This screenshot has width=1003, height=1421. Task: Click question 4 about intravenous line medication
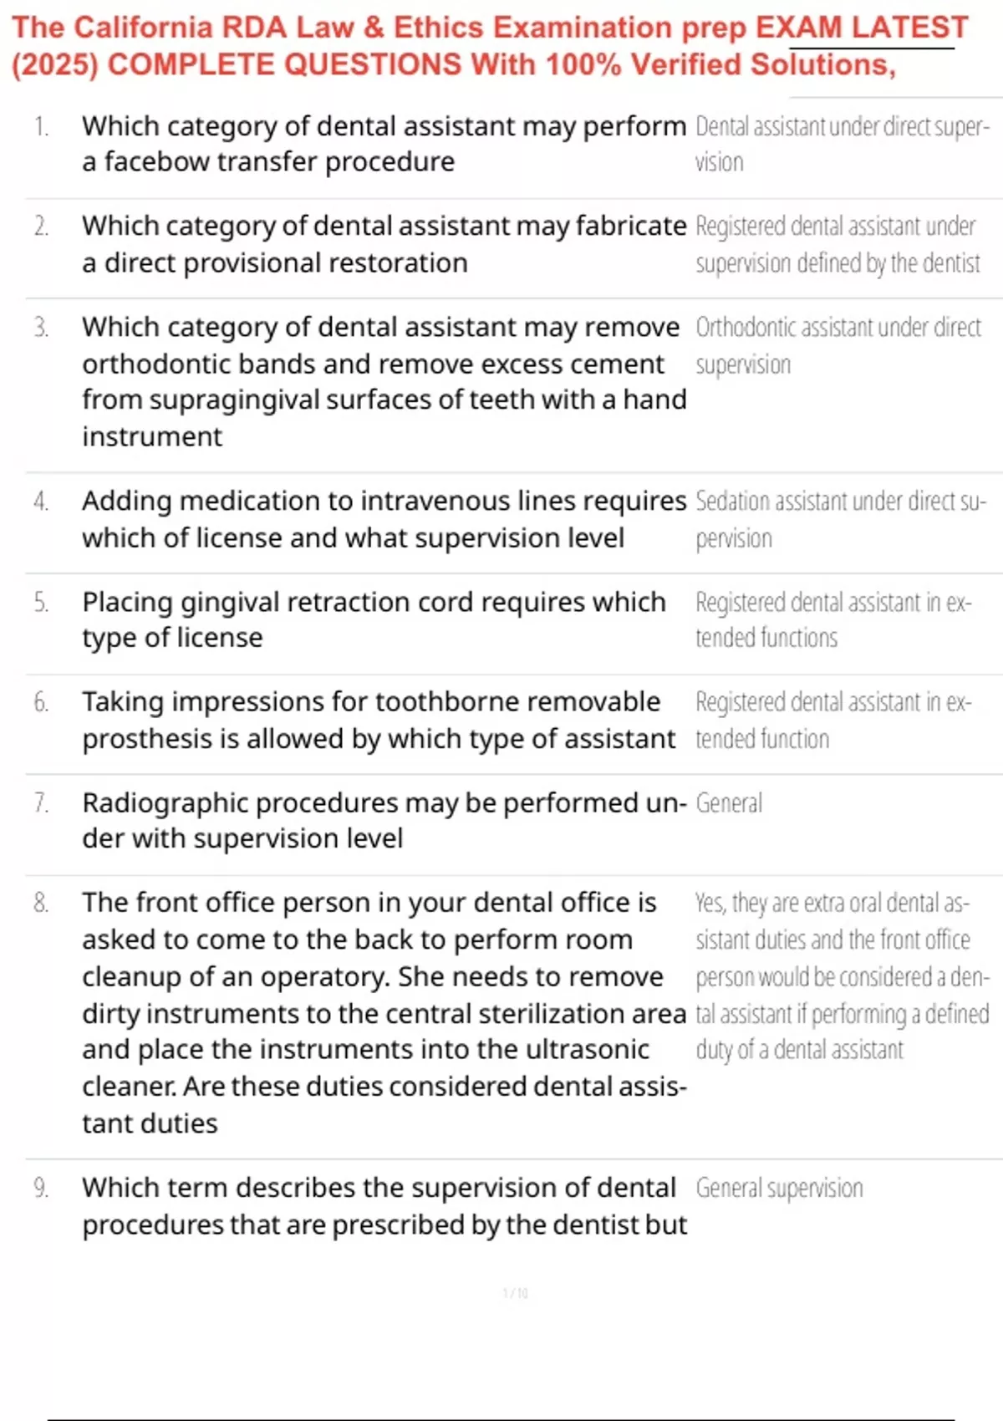(x=384, y=519)
